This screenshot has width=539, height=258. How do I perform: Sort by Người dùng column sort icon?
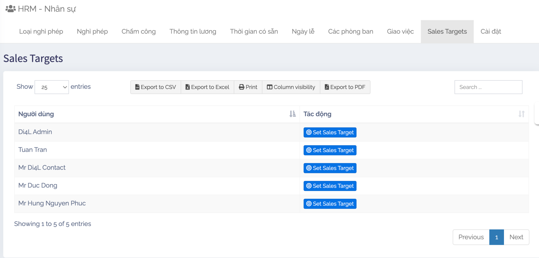[x=292, y=114]
